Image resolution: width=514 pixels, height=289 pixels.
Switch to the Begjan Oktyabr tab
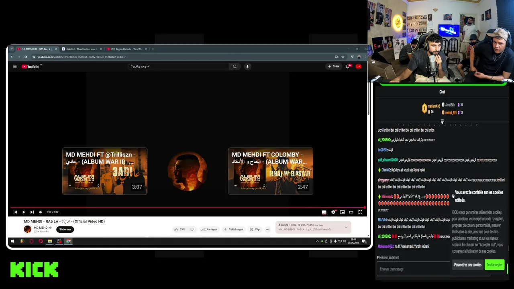pos(126,49)
